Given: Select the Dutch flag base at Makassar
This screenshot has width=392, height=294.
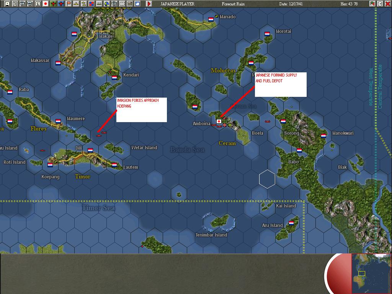Looking at the screenshot, I should coord(58,63).
